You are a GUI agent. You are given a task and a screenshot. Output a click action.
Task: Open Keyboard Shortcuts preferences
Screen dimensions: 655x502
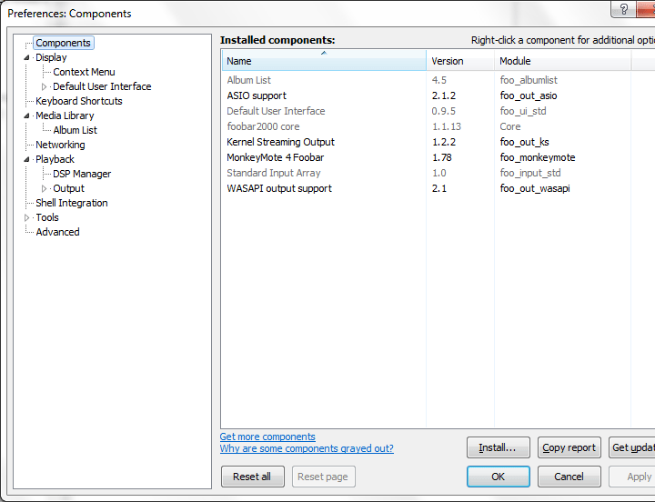pos(79,101)
